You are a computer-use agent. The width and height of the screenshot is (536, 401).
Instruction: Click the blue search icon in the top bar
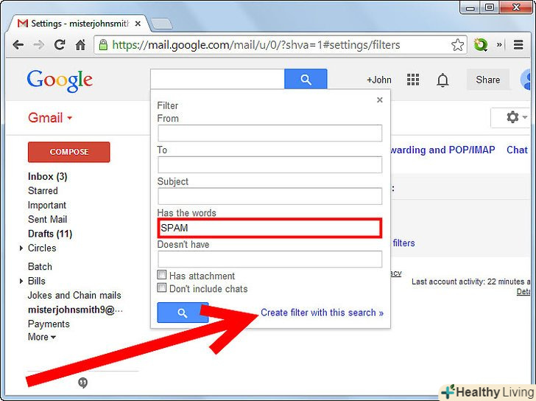click(x=306, y=80)
